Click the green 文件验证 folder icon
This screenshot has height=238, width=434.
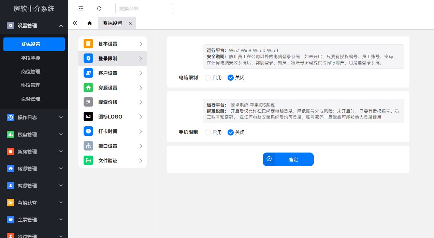pyautogui.click(x=88, y=160)
